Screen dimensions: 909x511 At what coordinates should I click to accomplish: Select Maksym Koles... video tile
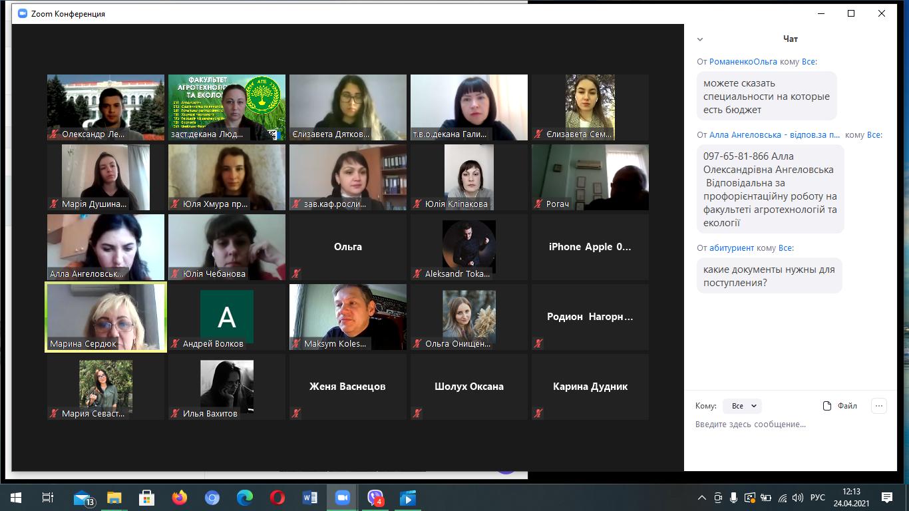pyautogui.click(x=348, y=317)
